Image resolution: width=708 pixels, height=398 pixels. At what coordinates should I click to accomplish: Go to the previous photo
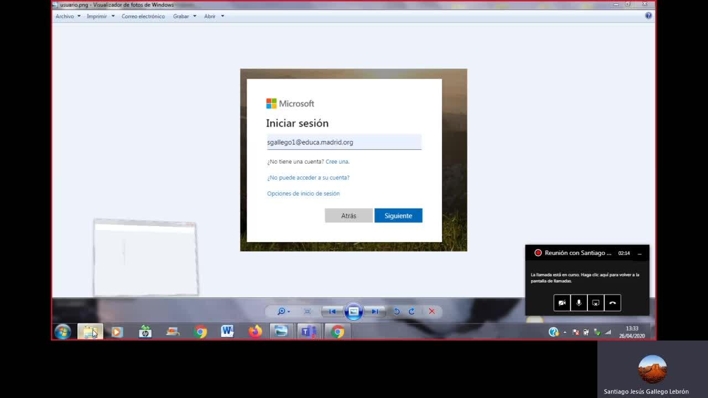[332, 311]
